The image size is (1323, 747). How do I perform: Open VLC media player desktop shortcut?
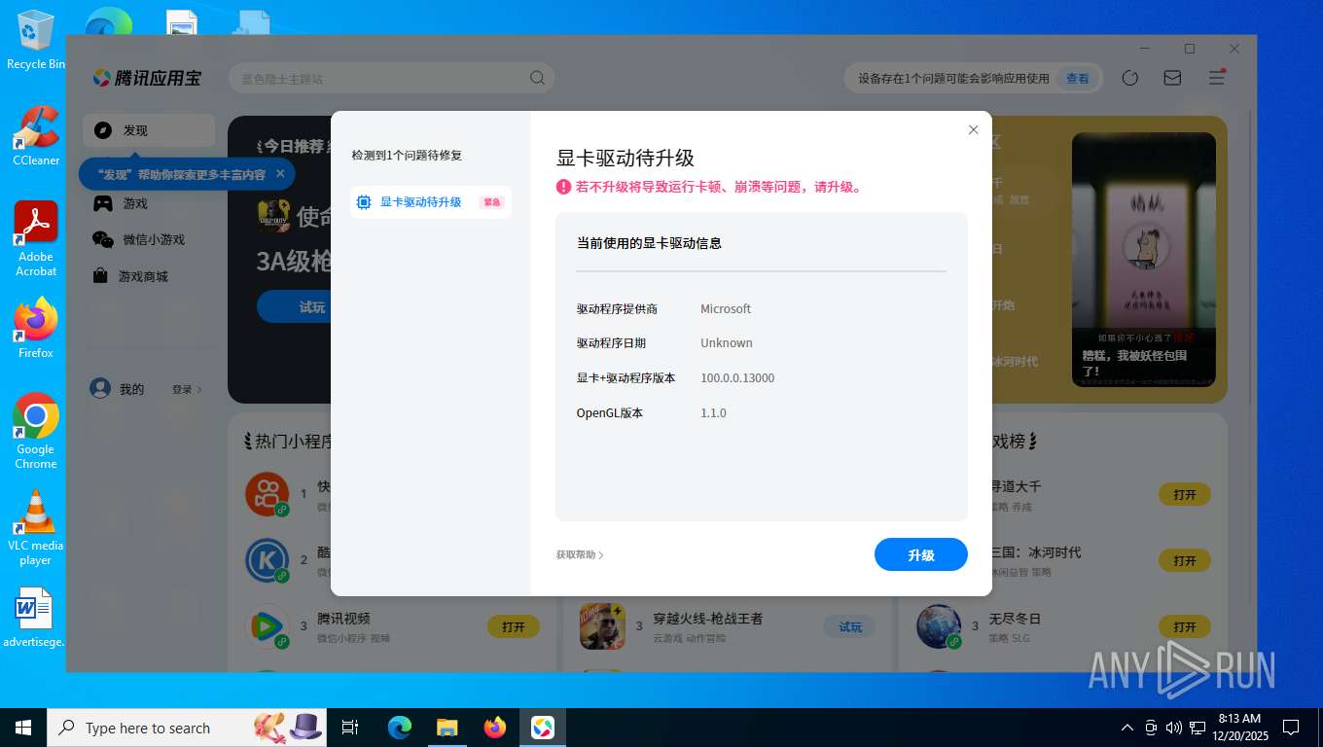pos(36,527)
